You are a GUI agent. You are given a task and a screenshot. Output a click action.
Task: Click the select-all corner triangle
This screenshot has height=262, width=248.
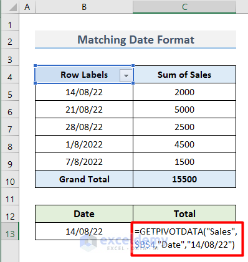coord(13,7)
